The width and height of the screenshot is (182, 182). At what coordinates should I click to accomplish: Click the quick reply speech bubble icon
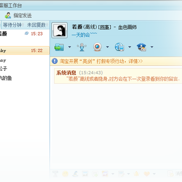tap(95, 173)
